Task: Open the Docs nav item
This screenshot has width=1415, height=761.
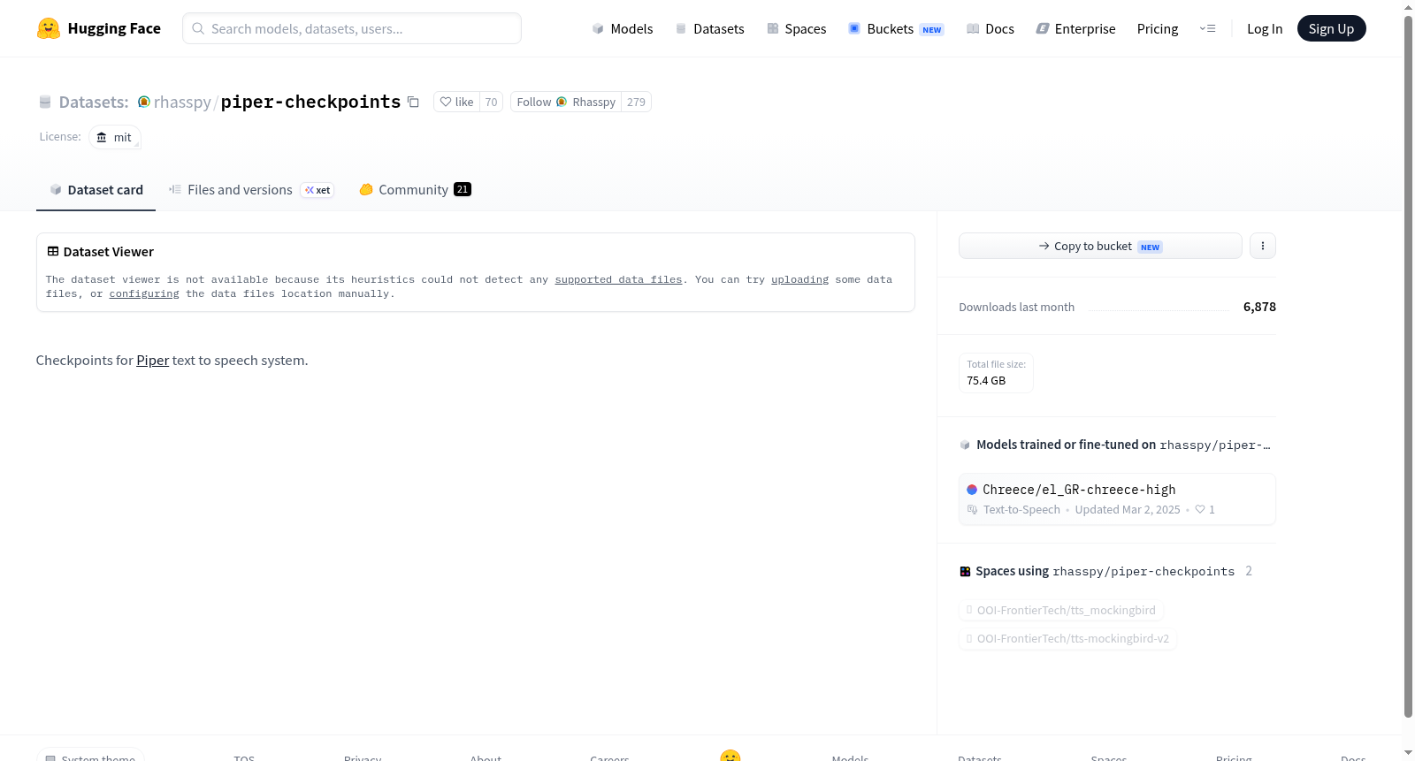Action: [990, 28]
